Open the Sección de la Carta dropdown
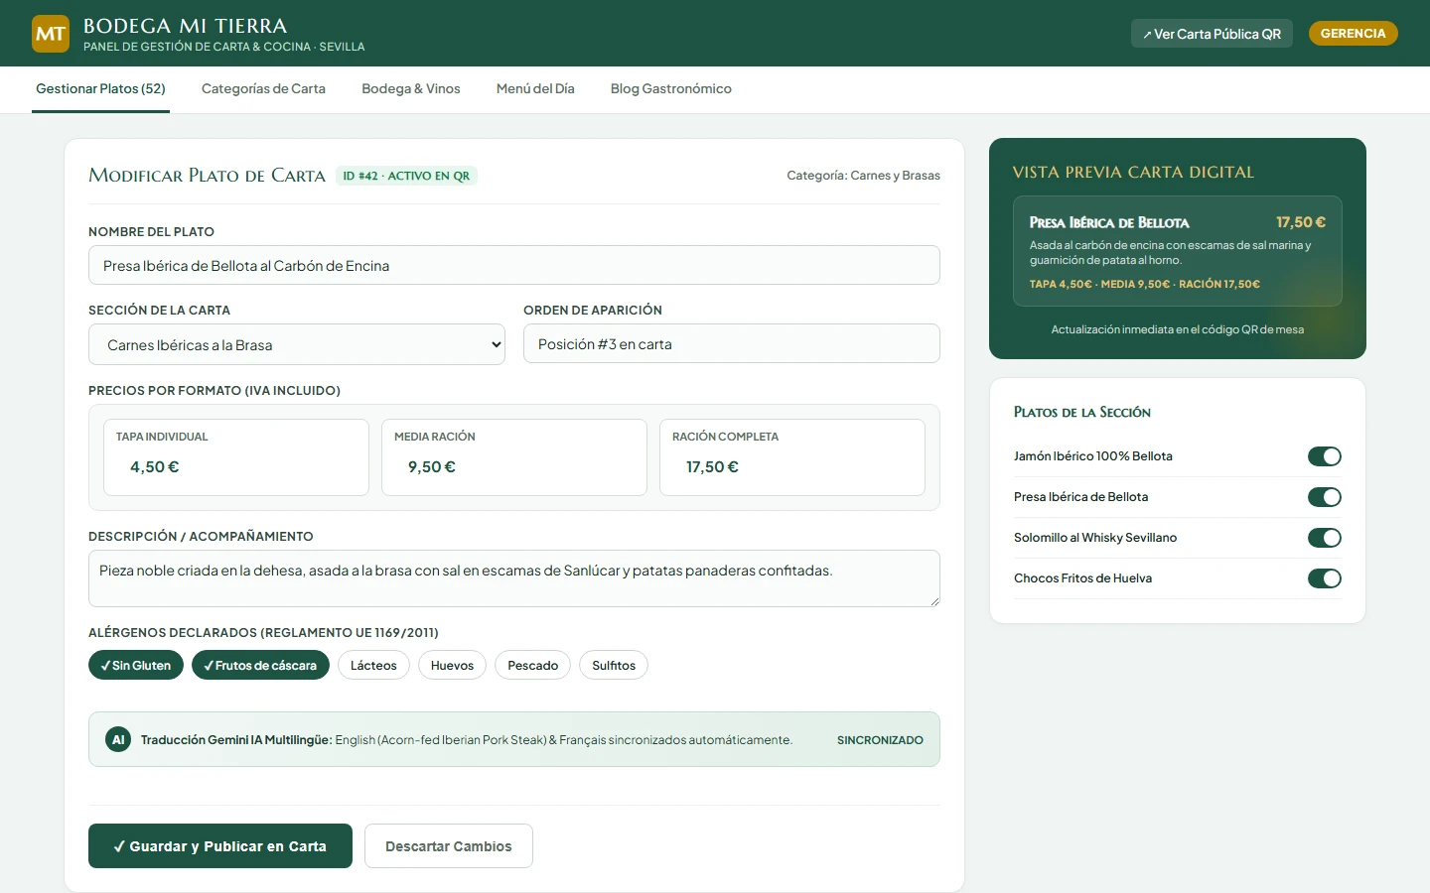The width and height of the screenshot is (1430, 893). coord(297,344)
